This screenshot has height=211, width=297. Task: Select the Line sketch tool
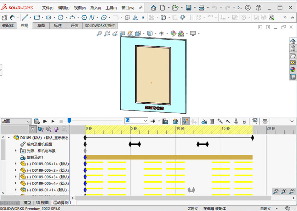(25, 18)
